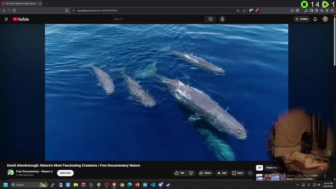This screenshot has width=336, height=189.
Task: Open Brave VPN shield icon
Action: (x=327, y=10)
